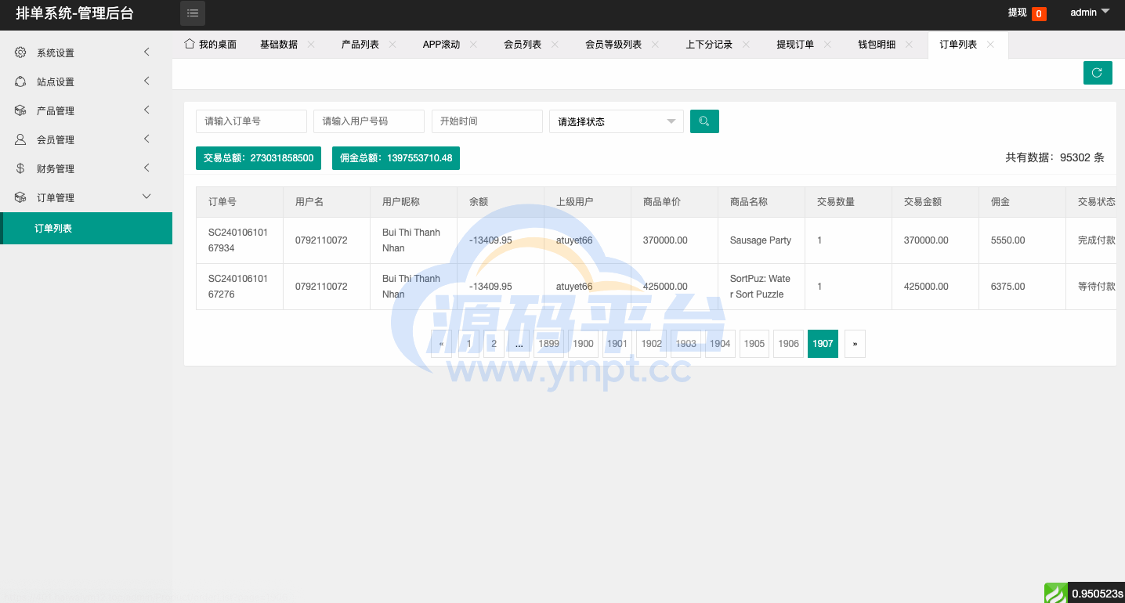
Task: Close the 上下分记录 tab
Action: click(x=746, y=45)
